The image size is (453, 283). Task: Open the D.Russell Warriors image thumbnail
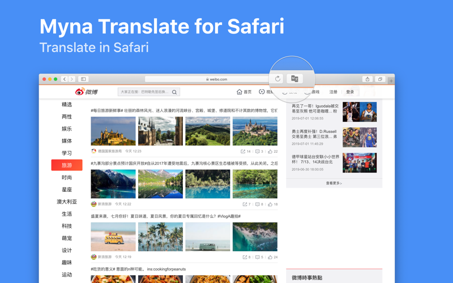[360, 137]
